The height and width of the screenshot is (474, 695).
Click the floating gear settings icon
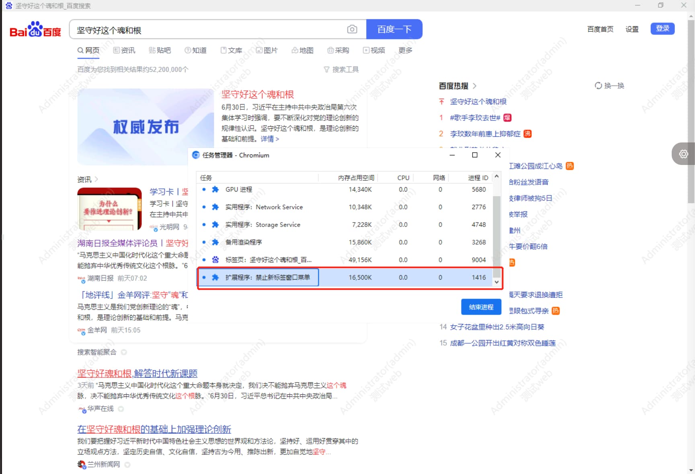(x=683, y=154)
